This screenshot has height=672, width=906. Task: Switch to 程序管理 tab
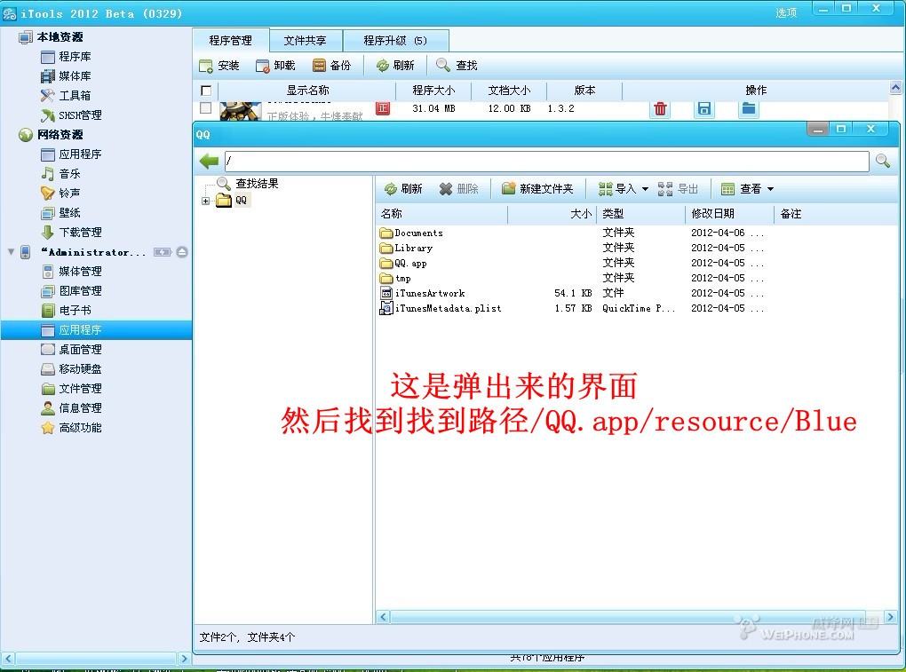[x=230, y=41]
